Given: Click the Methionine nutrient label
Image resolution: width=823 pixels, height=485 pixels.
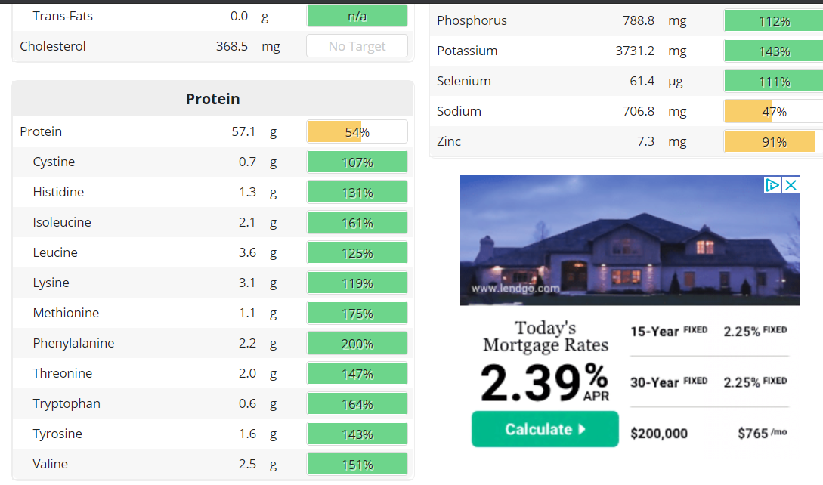Looking at the screenshot, I should point(66,313).
